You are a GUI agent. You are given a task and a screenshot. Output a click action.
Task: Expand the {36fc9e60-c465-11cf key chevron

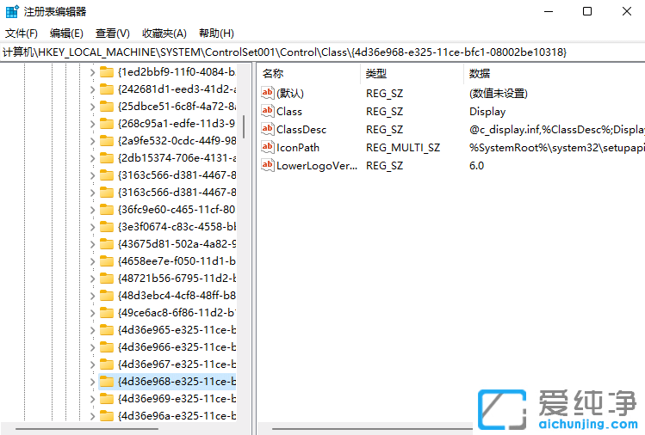coord(92,210)
